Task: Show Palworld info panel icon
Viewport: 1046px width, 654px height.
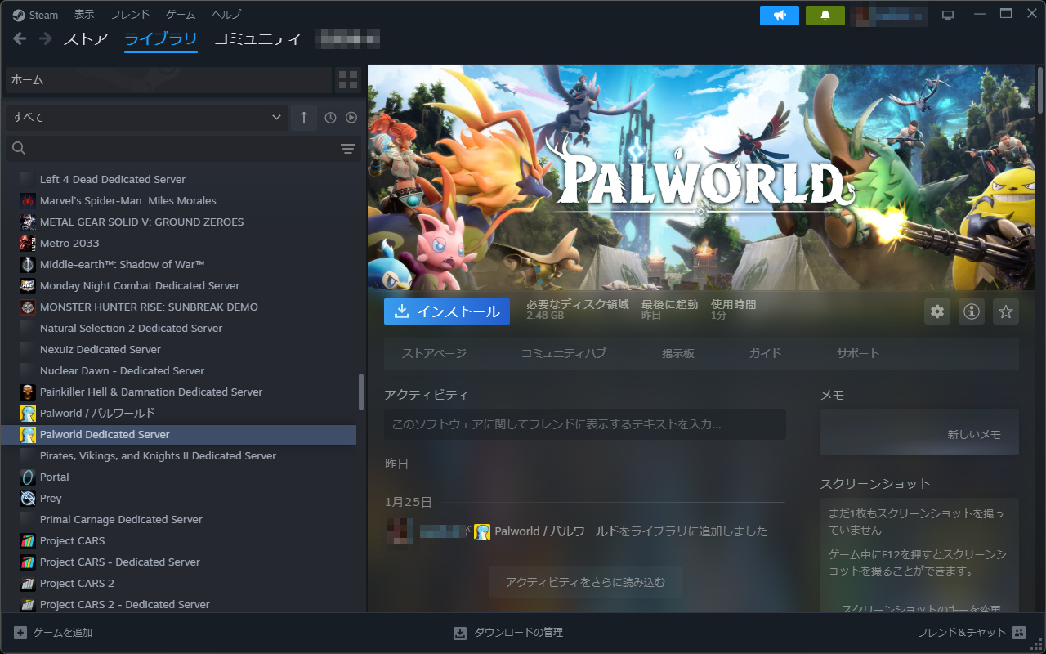Action: tap(972, 311)
